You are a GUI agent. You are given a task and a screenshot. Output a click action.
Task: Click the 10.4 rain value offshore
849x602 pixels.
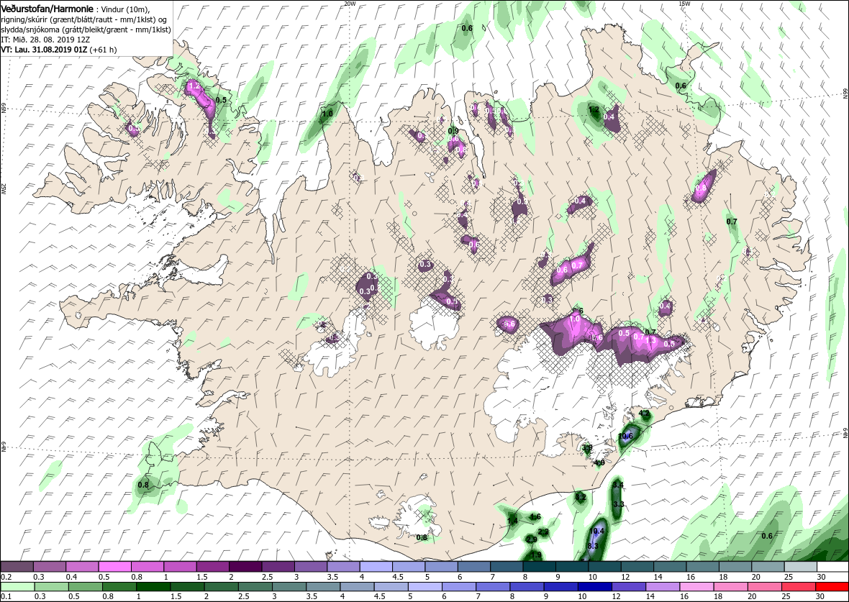pos(597,531)
